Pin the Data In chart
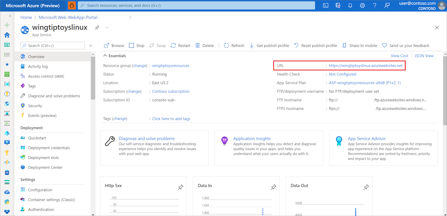The image size is (447, 216). (273, 187)
